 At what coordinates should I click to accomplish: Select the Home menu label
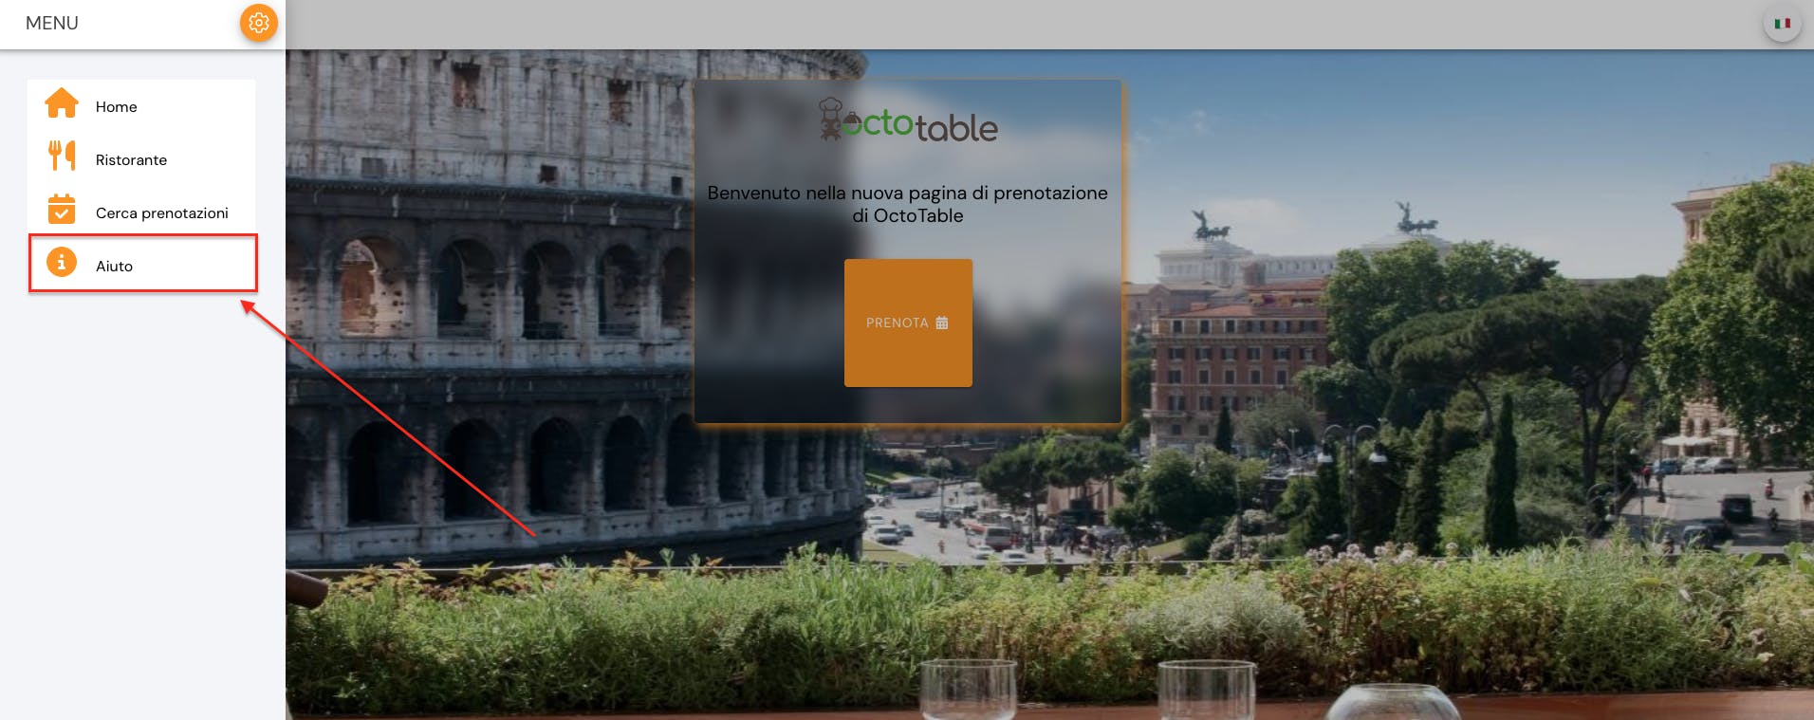coord(116,107)
